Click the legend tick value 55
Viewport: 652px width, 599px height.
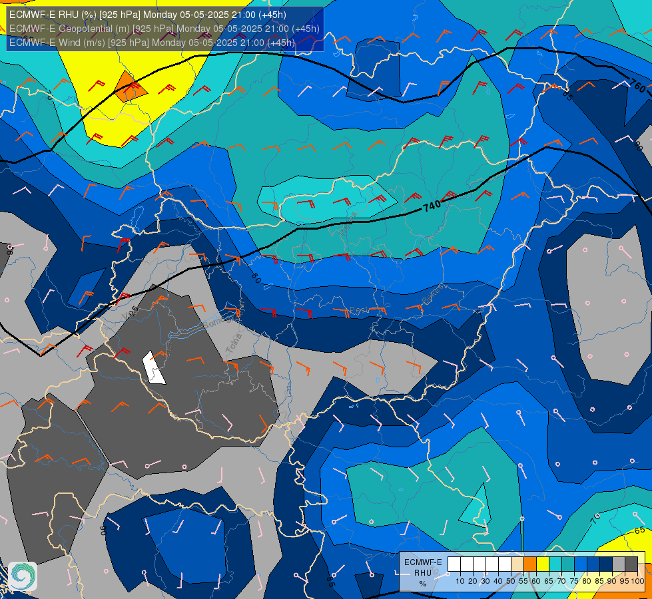click(x=523, y=581)
